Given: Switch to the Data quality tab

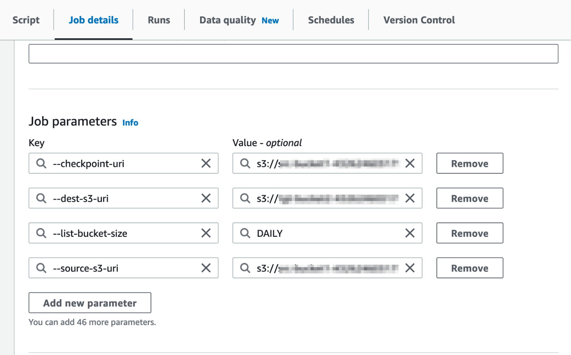Looking at the screenshot, I should tap(228, 20).
